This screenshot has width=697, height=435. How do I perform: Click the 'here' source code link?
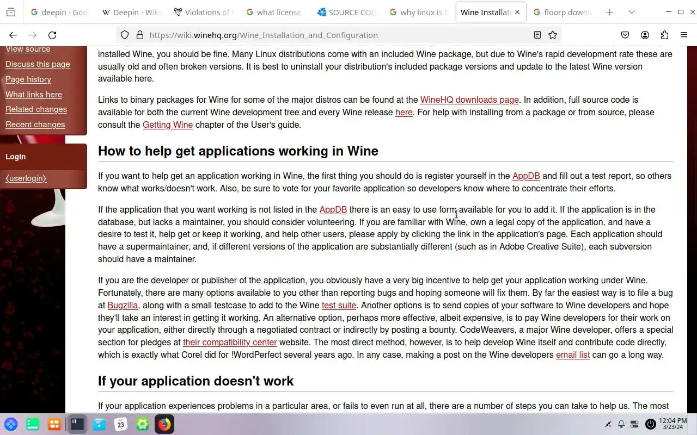click(x=403, y=113)
